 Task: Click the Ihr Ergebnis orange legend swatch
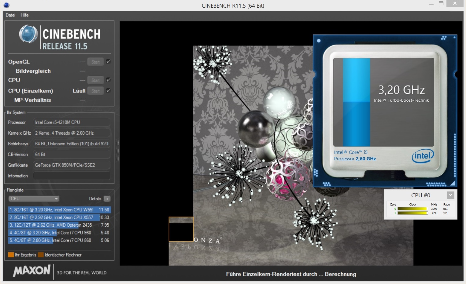coord(11,255)
